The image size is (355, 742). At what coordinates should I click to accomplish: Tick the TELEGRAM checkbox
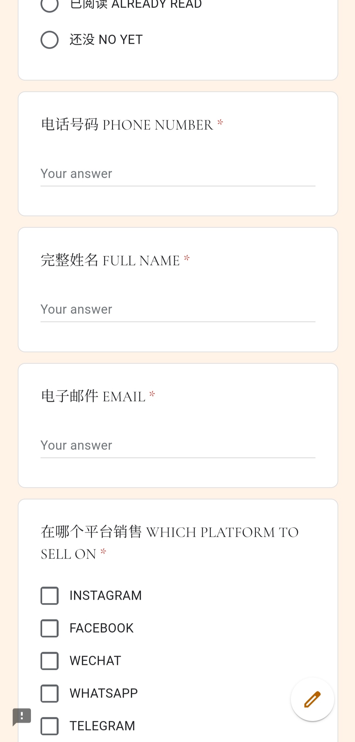(x=49, y=726)
